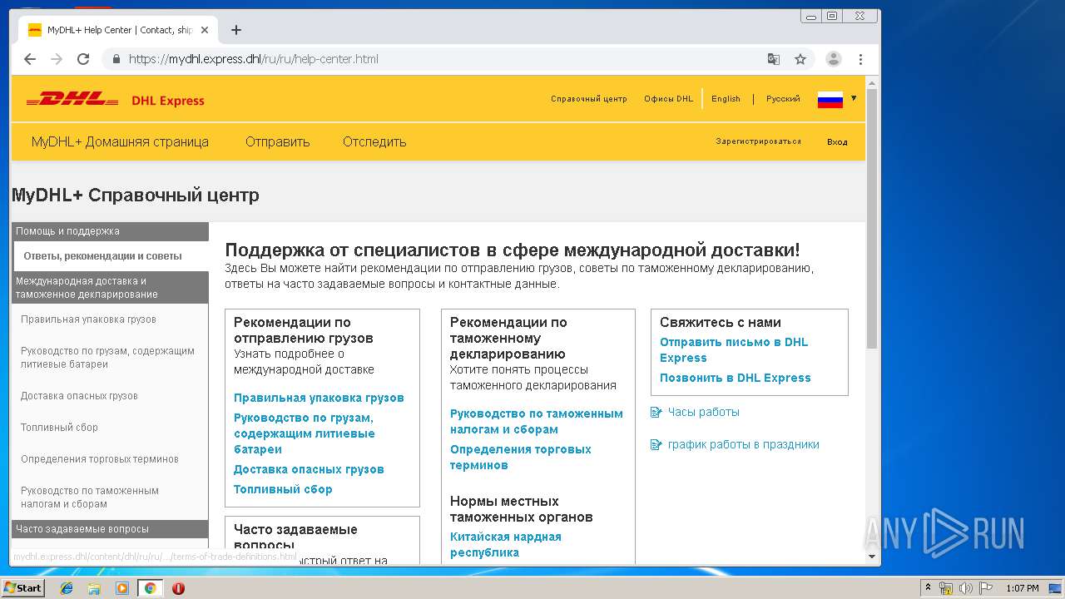Click the график работы в праздники icon
This screenshot has height=599, width=1065.
point(656,444)
